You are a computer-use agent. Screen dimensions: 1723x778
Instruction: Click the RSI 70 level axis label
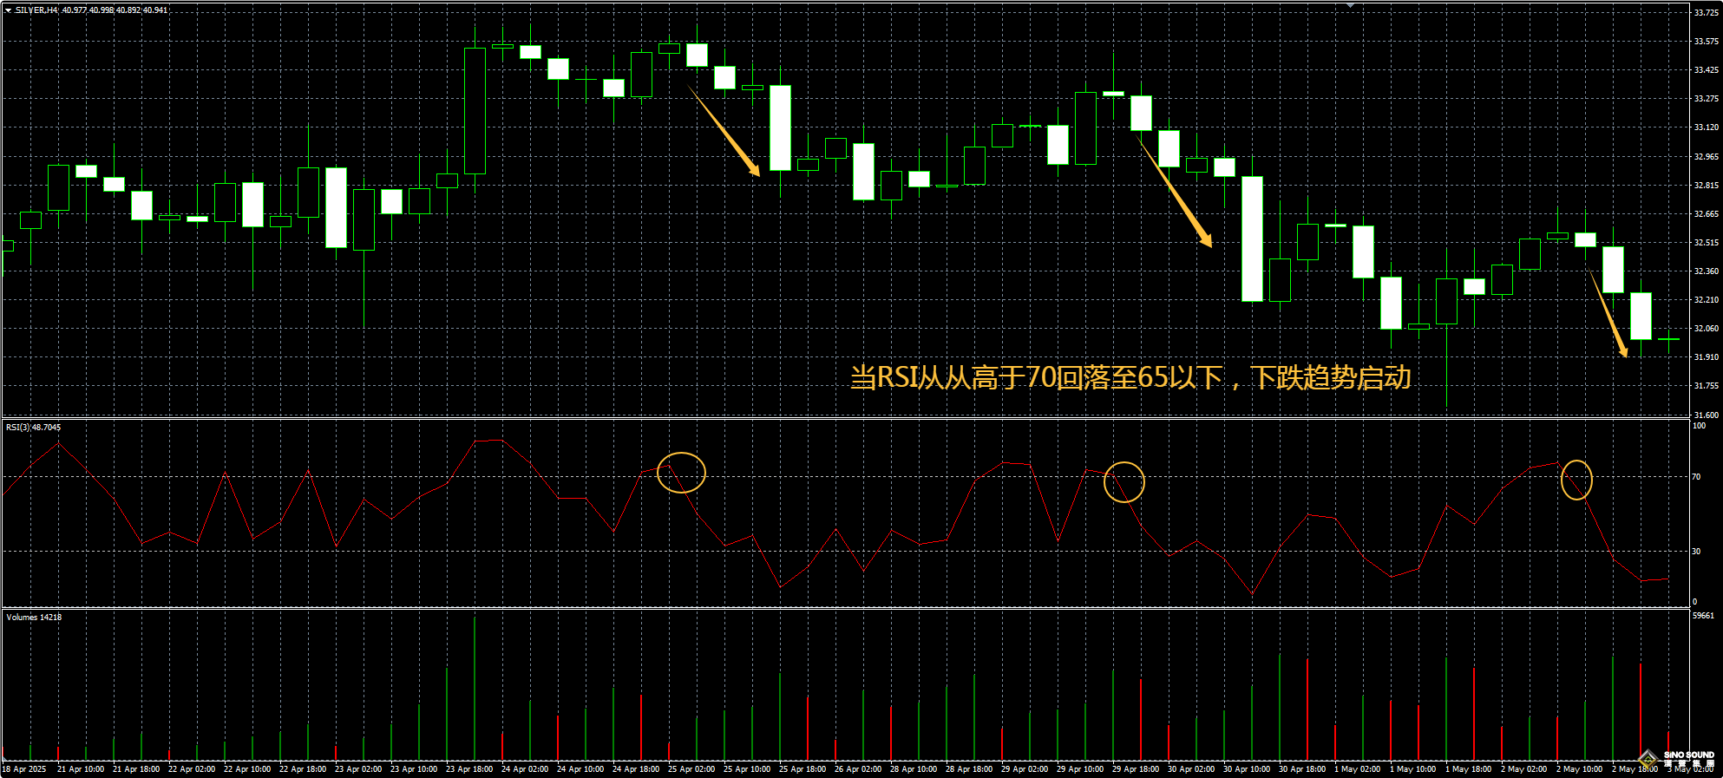[1696, 477]
